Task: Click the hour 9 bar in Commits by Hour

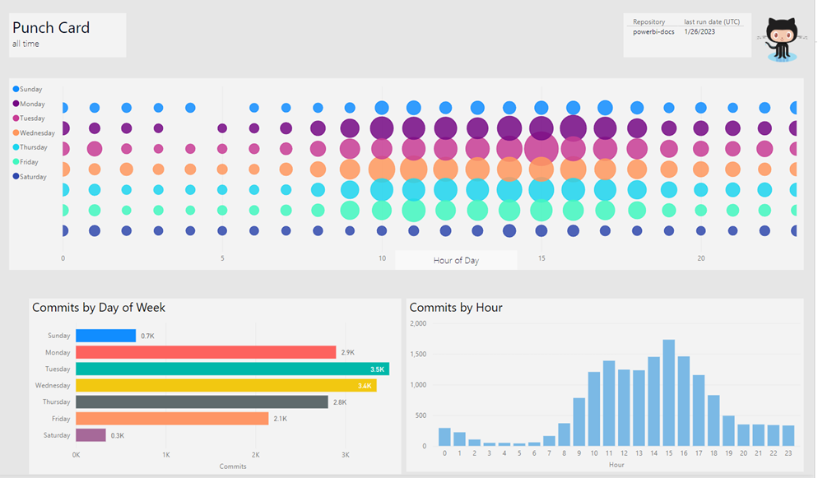Action: (x=579, y=422)
